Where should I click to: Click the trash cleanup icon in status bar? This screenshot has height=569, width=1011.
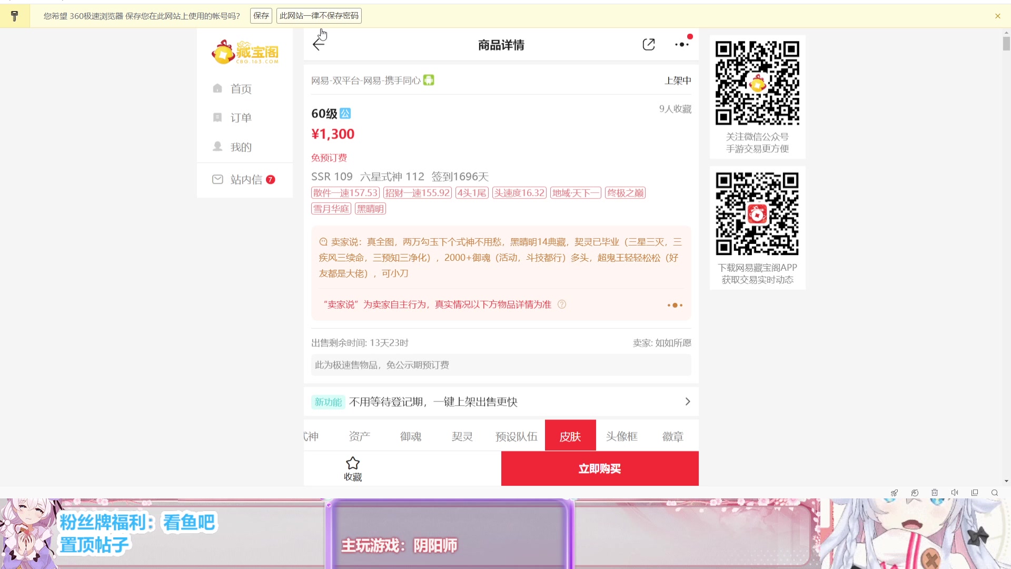coord(935,493)
